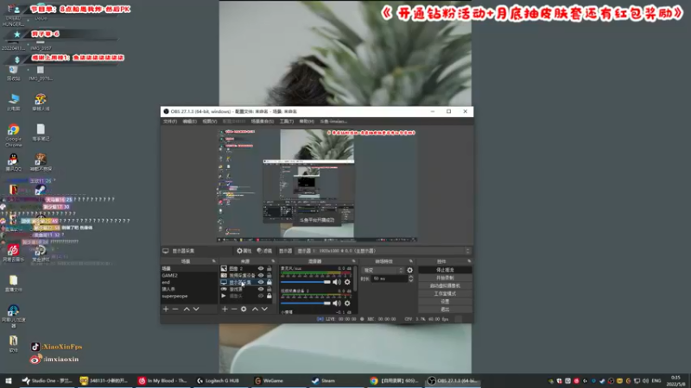The image size is (691, 388).
Task: Click the 视频采集设备 2 volume slider
Action: [x=306, y=304]
